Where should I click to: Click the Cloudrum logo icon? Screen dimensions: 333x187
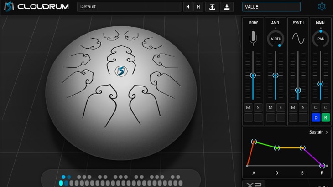[9, 6]
